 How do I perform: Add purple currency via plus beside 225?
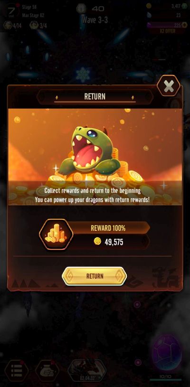[x=184, y=25]
